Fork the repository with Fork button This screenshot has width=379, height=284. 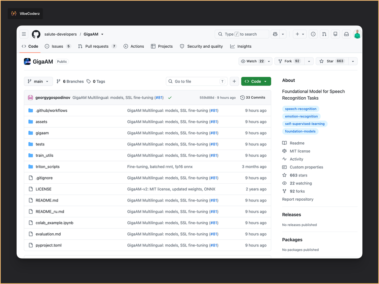pyautogui.click(x=289, y=61)
